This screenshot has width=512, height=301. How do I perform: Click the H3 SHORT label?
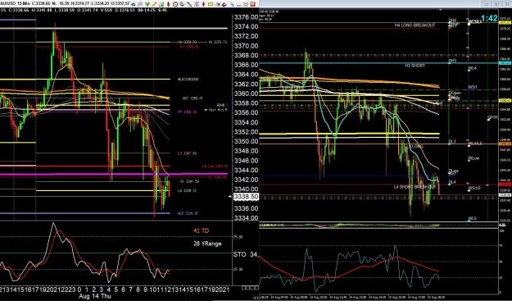click(x=415, y=66)
